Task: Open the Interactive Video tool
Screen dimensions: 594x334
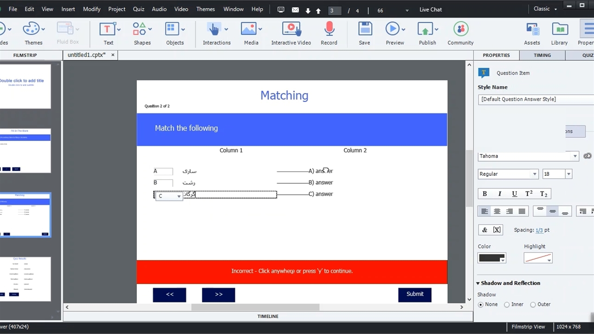Action: [291, 30]
